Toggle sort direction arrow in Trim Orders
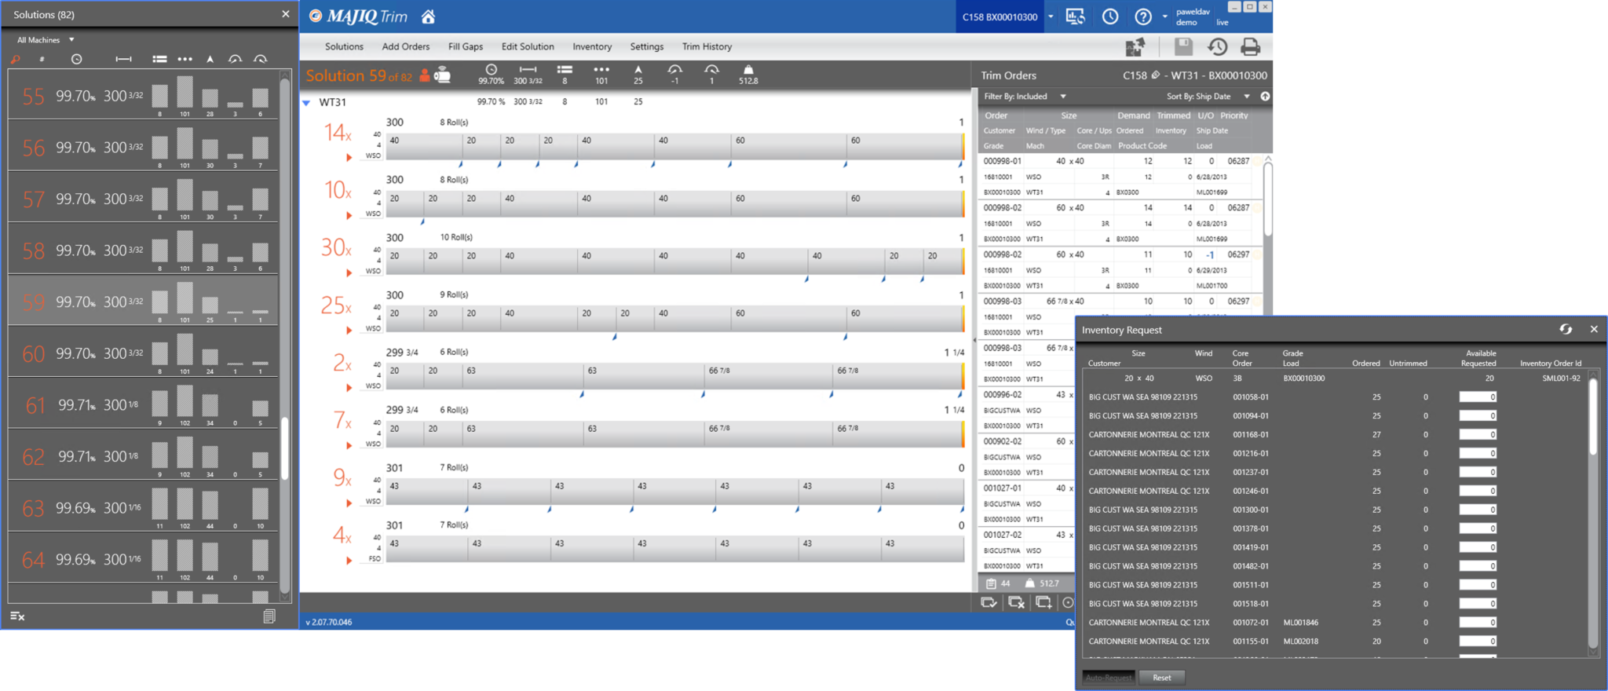This screenshot has height=691, width=1608. [x=1265, y=97]
